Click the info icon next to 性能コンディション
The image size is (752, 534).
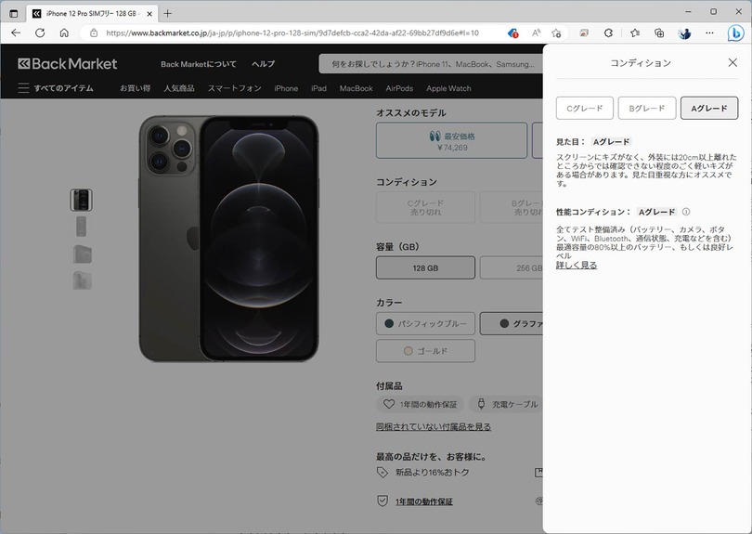click(x=686, y=212)
